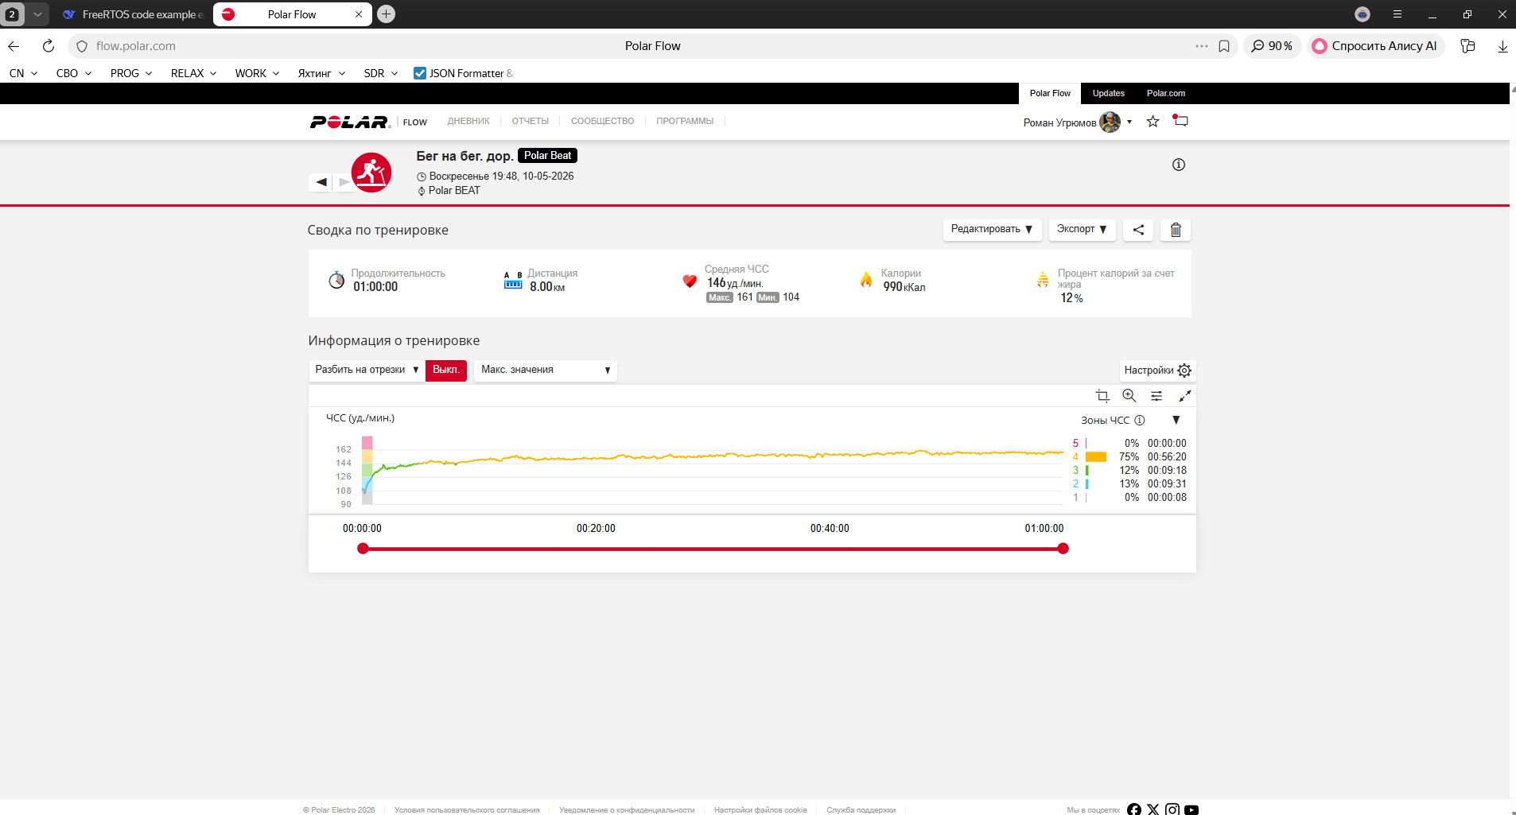Expand the Разбить на отрезки dropdown

pyautogui.click(x=367, y=370)
